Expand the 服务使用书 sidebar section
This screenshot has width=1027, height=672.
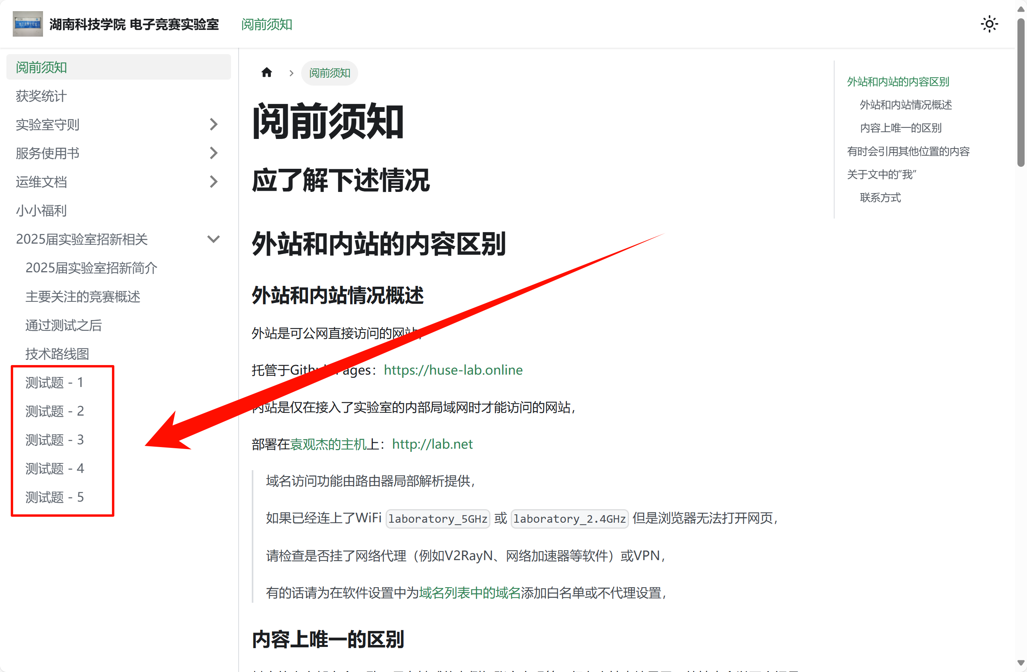point(213,153)
